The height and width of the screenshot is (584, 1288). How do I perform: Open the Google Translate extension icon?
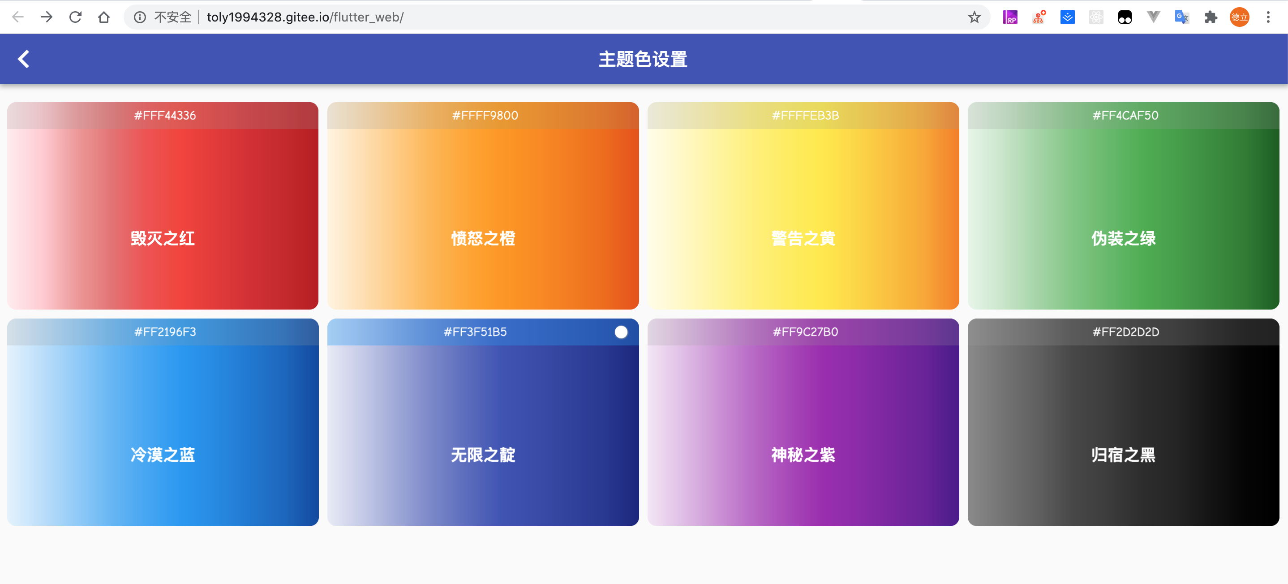1181,17
